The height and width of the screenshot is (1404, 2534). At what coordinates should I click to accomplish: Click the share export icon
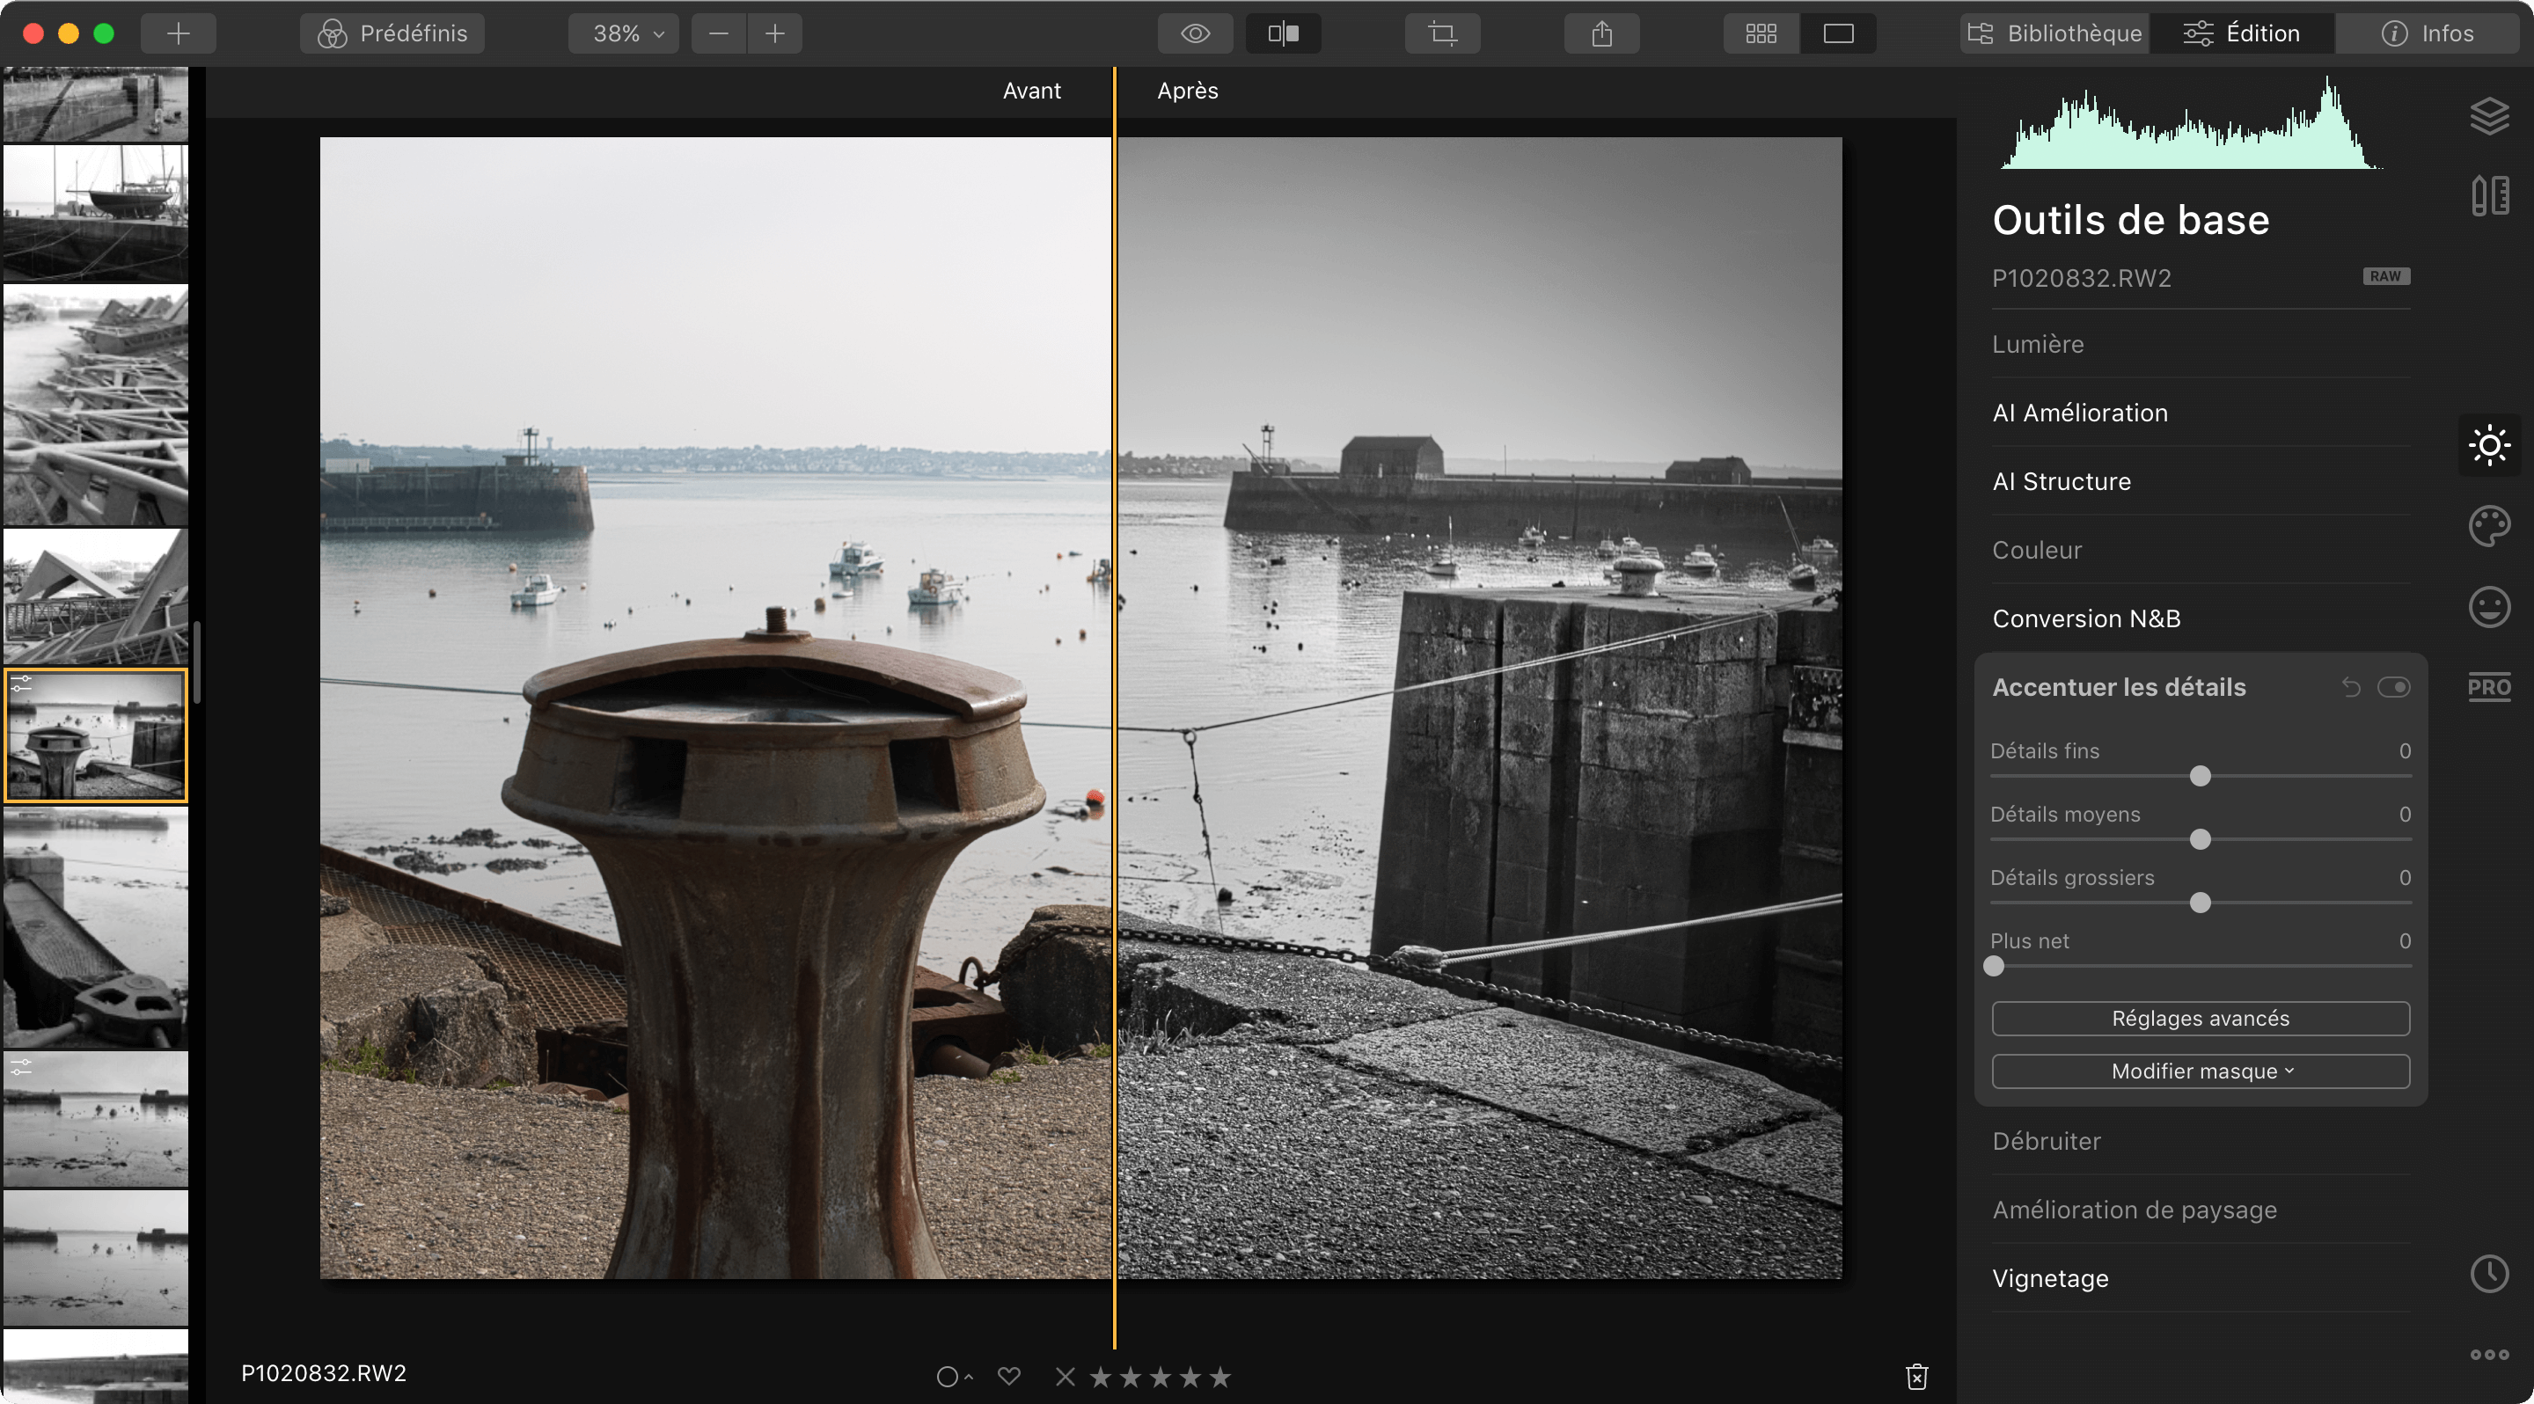tap(1601, 33)
